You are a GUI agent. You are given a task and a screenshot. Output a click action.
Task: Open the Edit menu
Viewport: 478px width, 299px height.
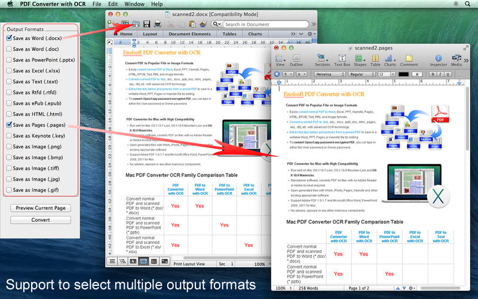point(113,4)
